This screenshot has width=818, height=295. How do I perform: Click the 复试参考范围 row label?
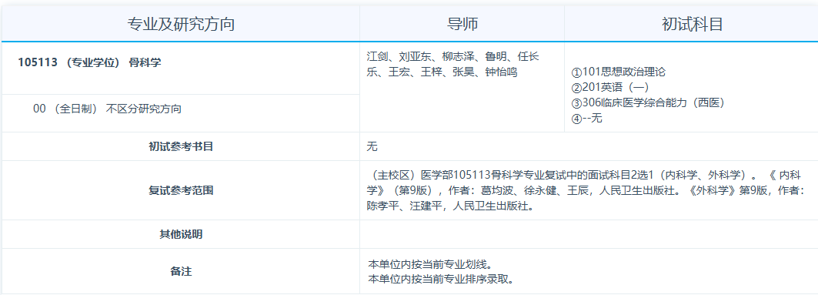coord(181,190)
